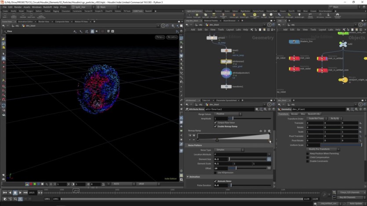Click the Ambient Light shelf tool
The height and width of the screenshot is (206, 367).
tap(299, 16)
